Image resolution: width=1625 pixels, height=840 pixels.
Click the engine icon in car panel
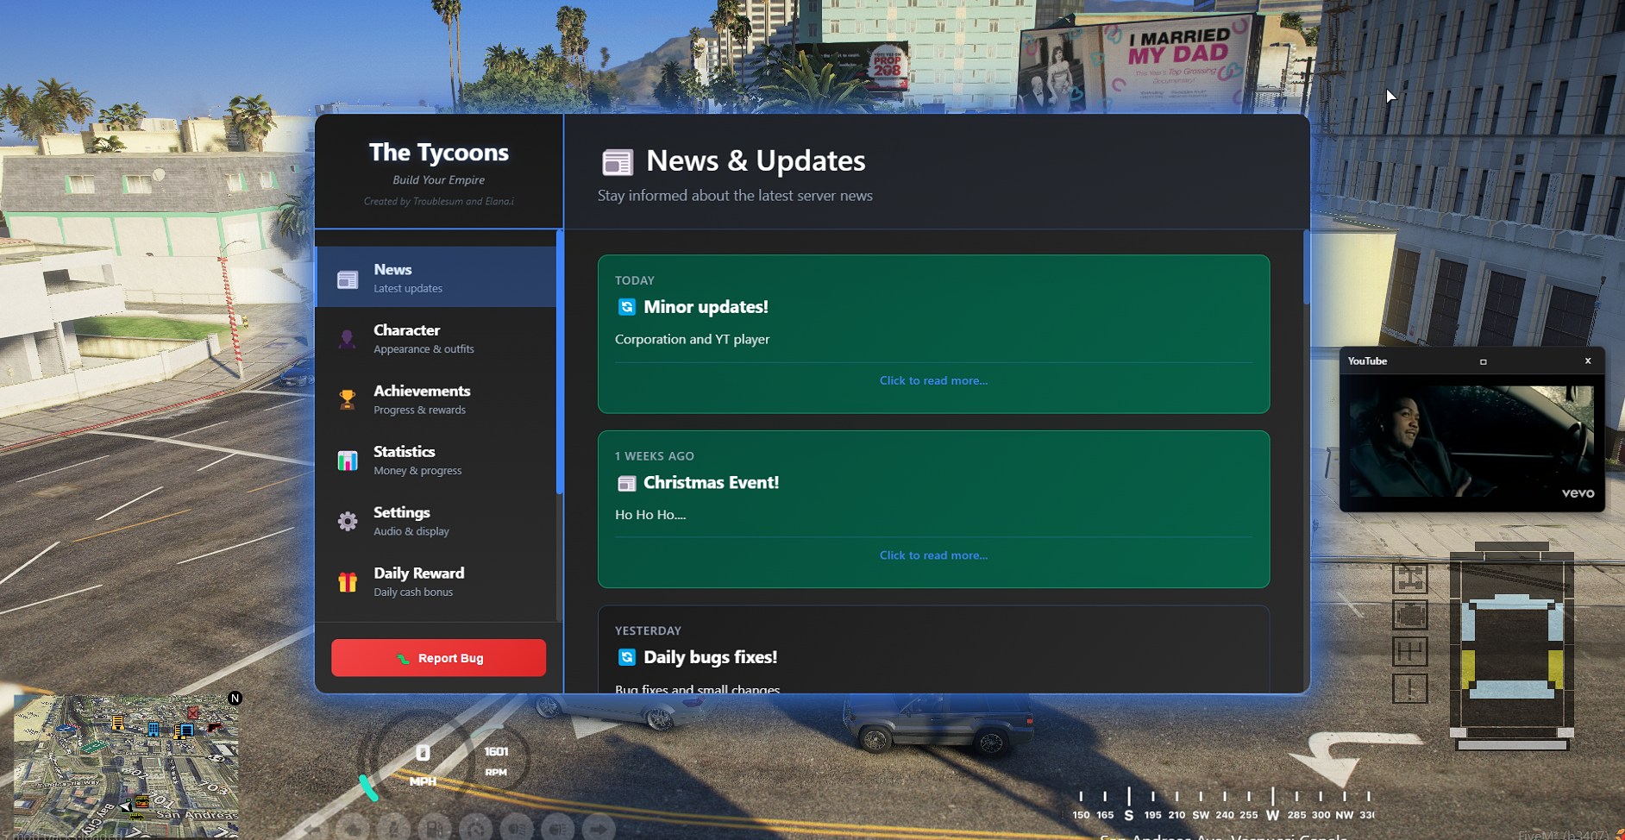tap(1410, 616)
